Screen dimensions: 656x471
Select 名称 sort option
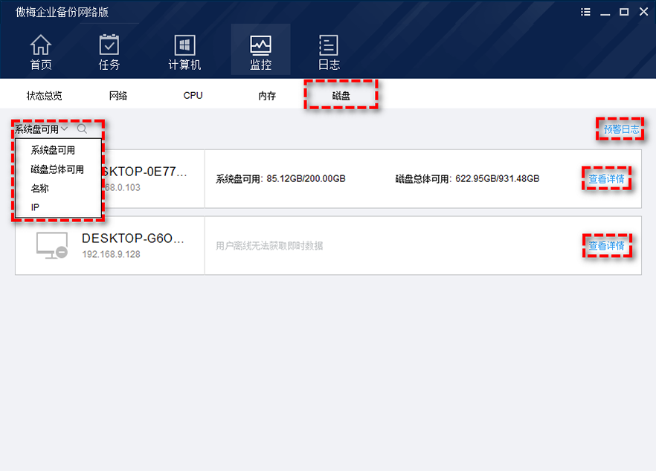click(40, 189)
